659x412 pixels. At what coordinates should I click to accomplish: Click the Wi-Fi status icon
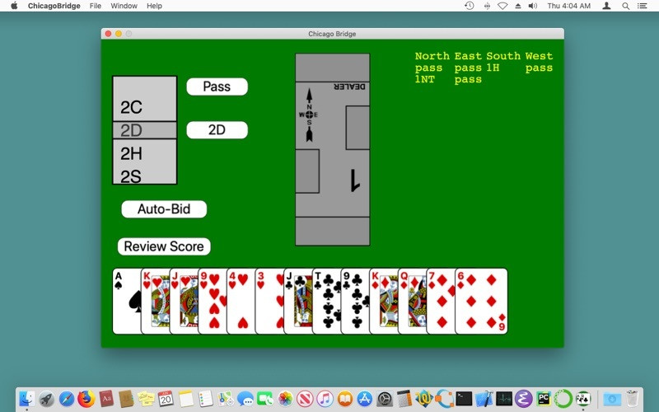(502, 6)
